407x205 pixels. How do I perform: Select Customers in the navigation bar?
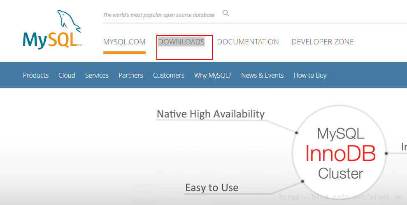pos(169,75)
